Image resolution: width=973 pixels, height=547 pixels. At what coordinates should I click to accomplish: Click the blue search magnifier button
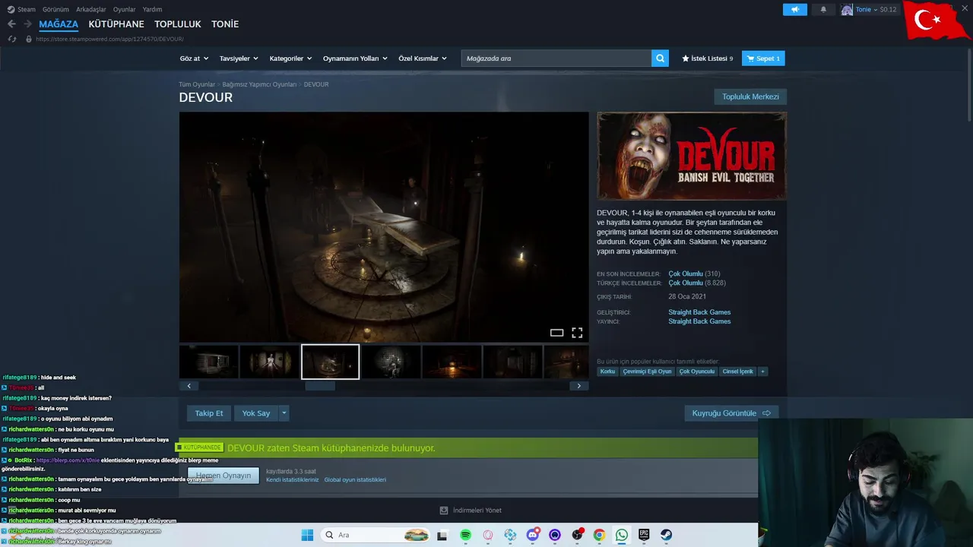coord(660,58)
